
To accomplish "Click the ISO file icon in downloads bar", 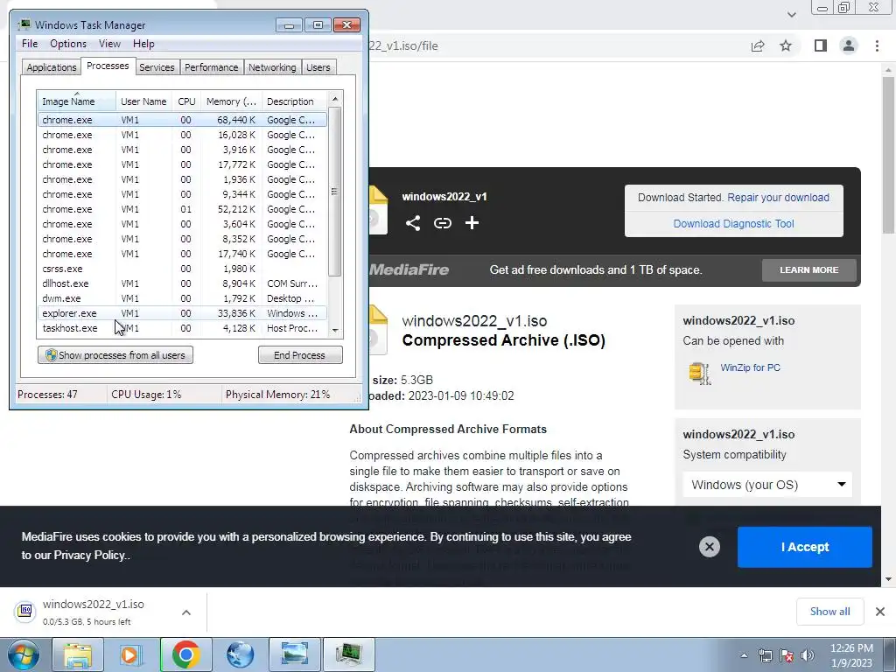I will 25,611.
